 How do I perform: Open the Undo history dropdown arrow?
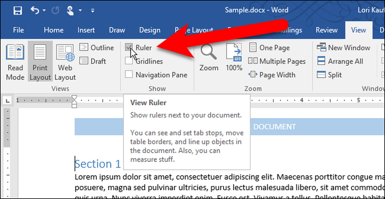pyautogui.click(x=44, y=10)
